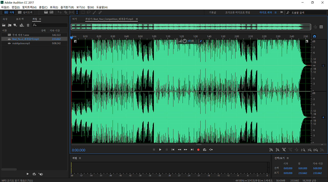Screen dimensions: 328x182
Task: Toggle left channel L button
Action: 323,65
